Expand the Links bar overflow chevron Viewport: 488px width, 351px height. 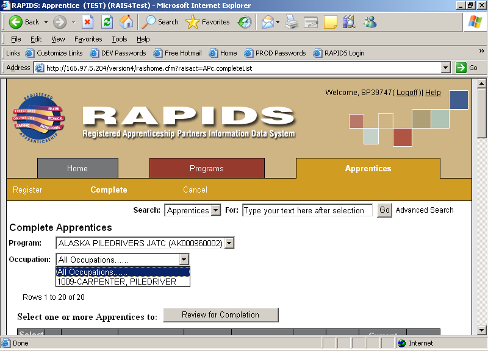click(481, 51)
